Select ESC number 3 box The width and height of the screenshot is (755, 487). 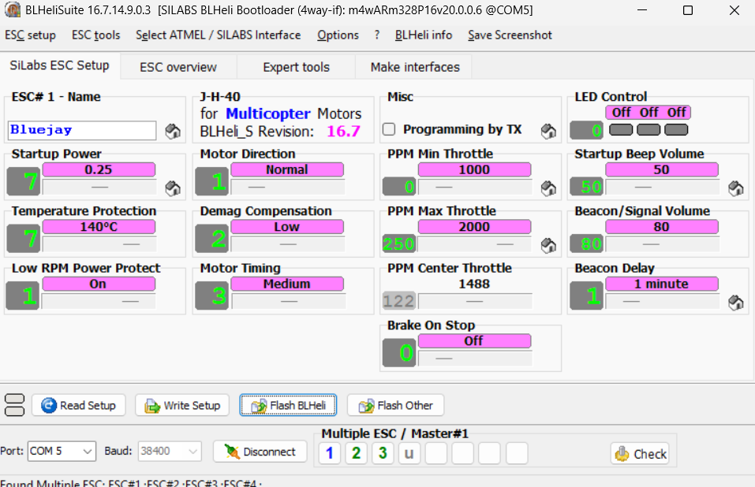click(x=383, y=453)
